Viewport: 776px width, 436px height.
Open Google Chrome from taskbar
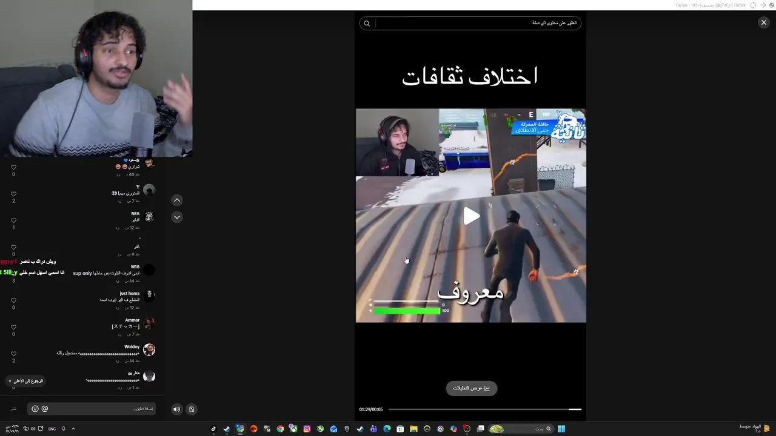click(280, 429)
